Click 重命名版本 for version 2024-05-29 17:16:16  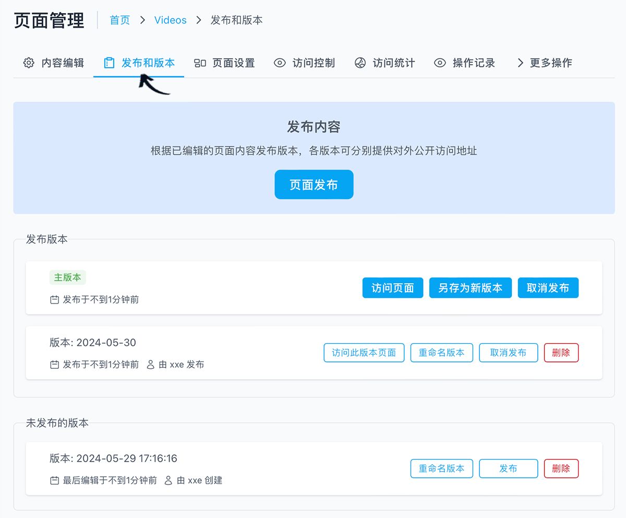coord(442,468)
